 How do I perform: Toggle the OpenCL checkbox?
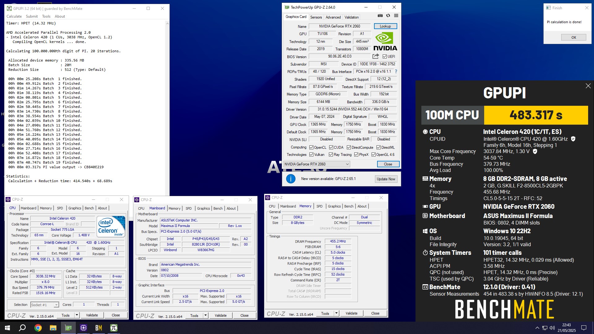click(x=311, y=148)
